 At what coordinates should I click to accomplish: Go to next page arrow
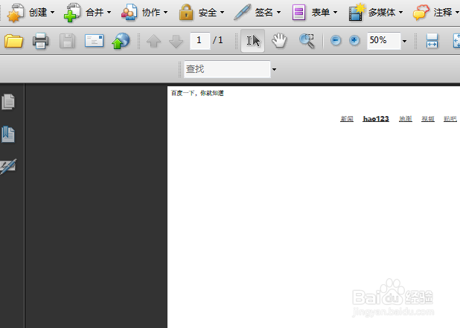coord(176,42)
